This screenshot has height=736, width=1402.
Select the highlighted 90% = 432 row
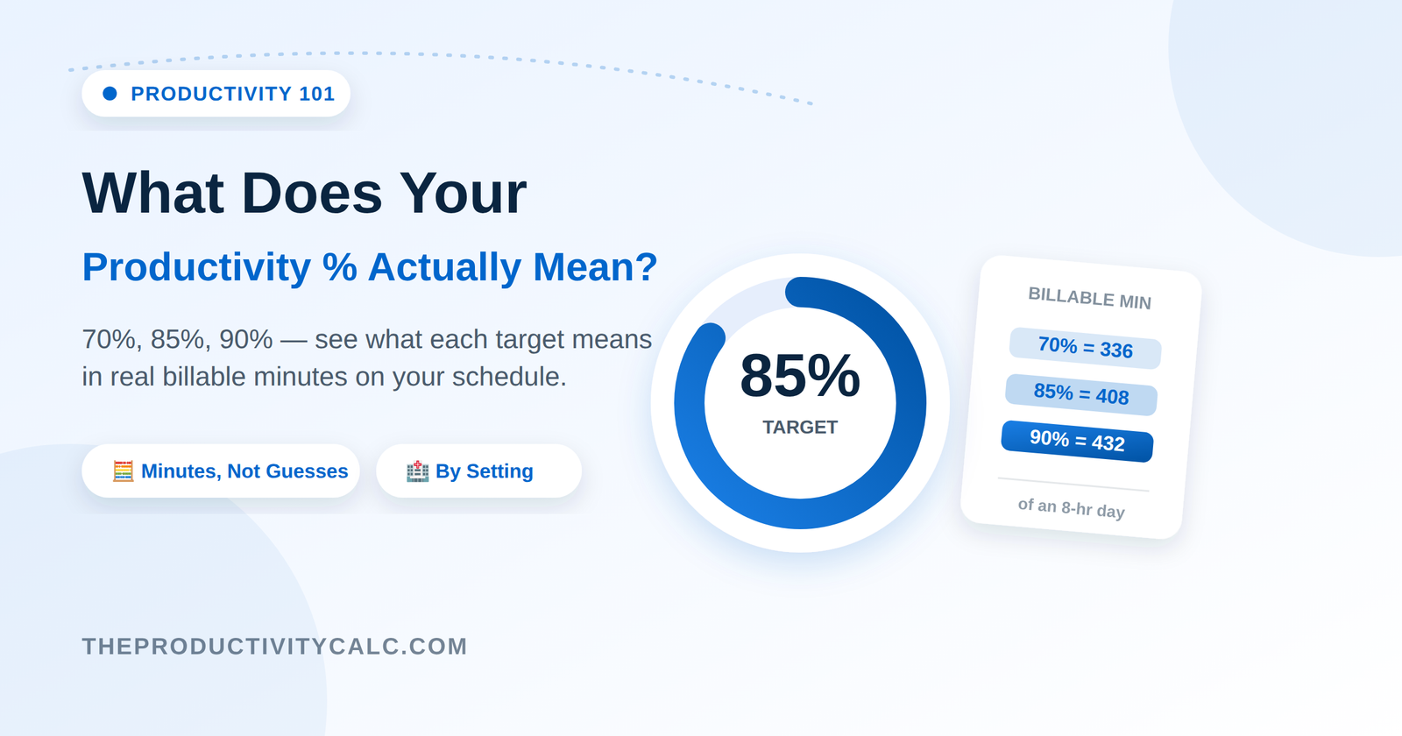pyautogui.click(x=1077, y=441)
